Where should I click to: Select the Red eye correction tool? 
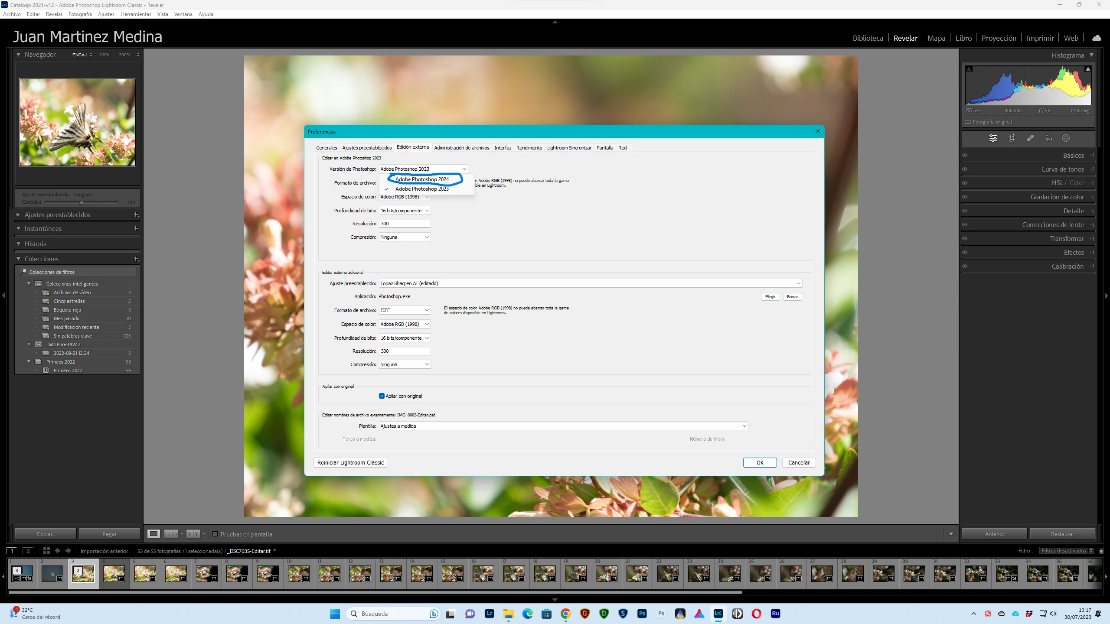1049,138
